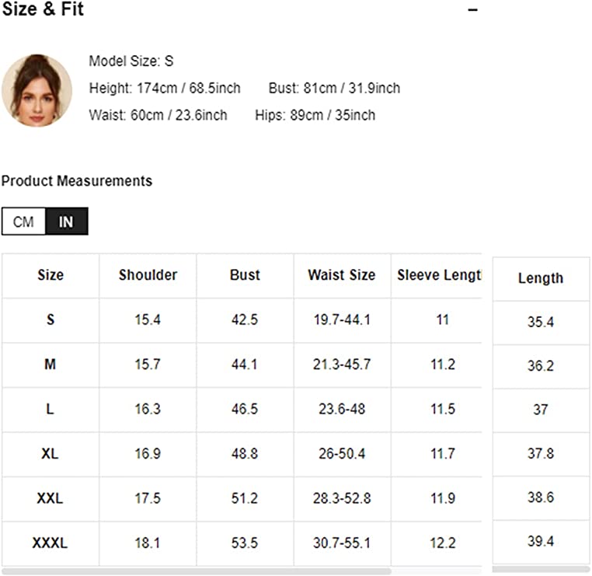Click the Sleeve Length column header
This screenshot has height=576, width=592.
coord(438,275)
